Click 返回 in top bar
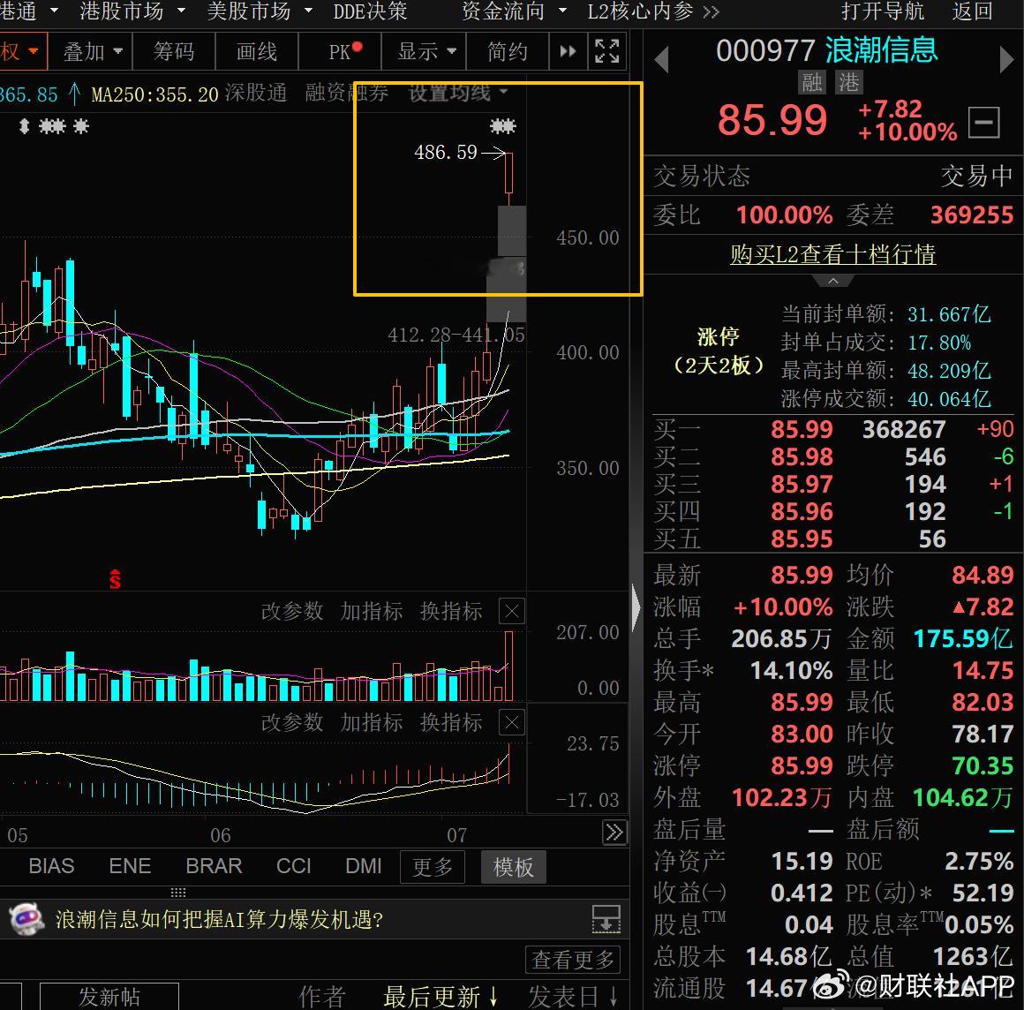Screen dimensions: 1024x1010 973,11
